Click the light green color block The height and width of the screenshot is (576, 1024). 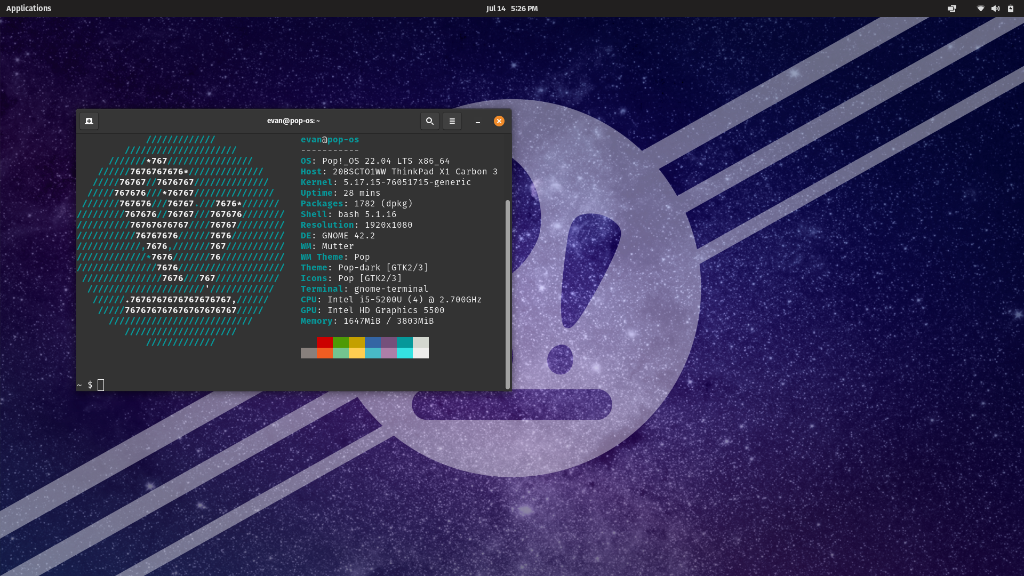pyautogui.click(x=341, y=353)
